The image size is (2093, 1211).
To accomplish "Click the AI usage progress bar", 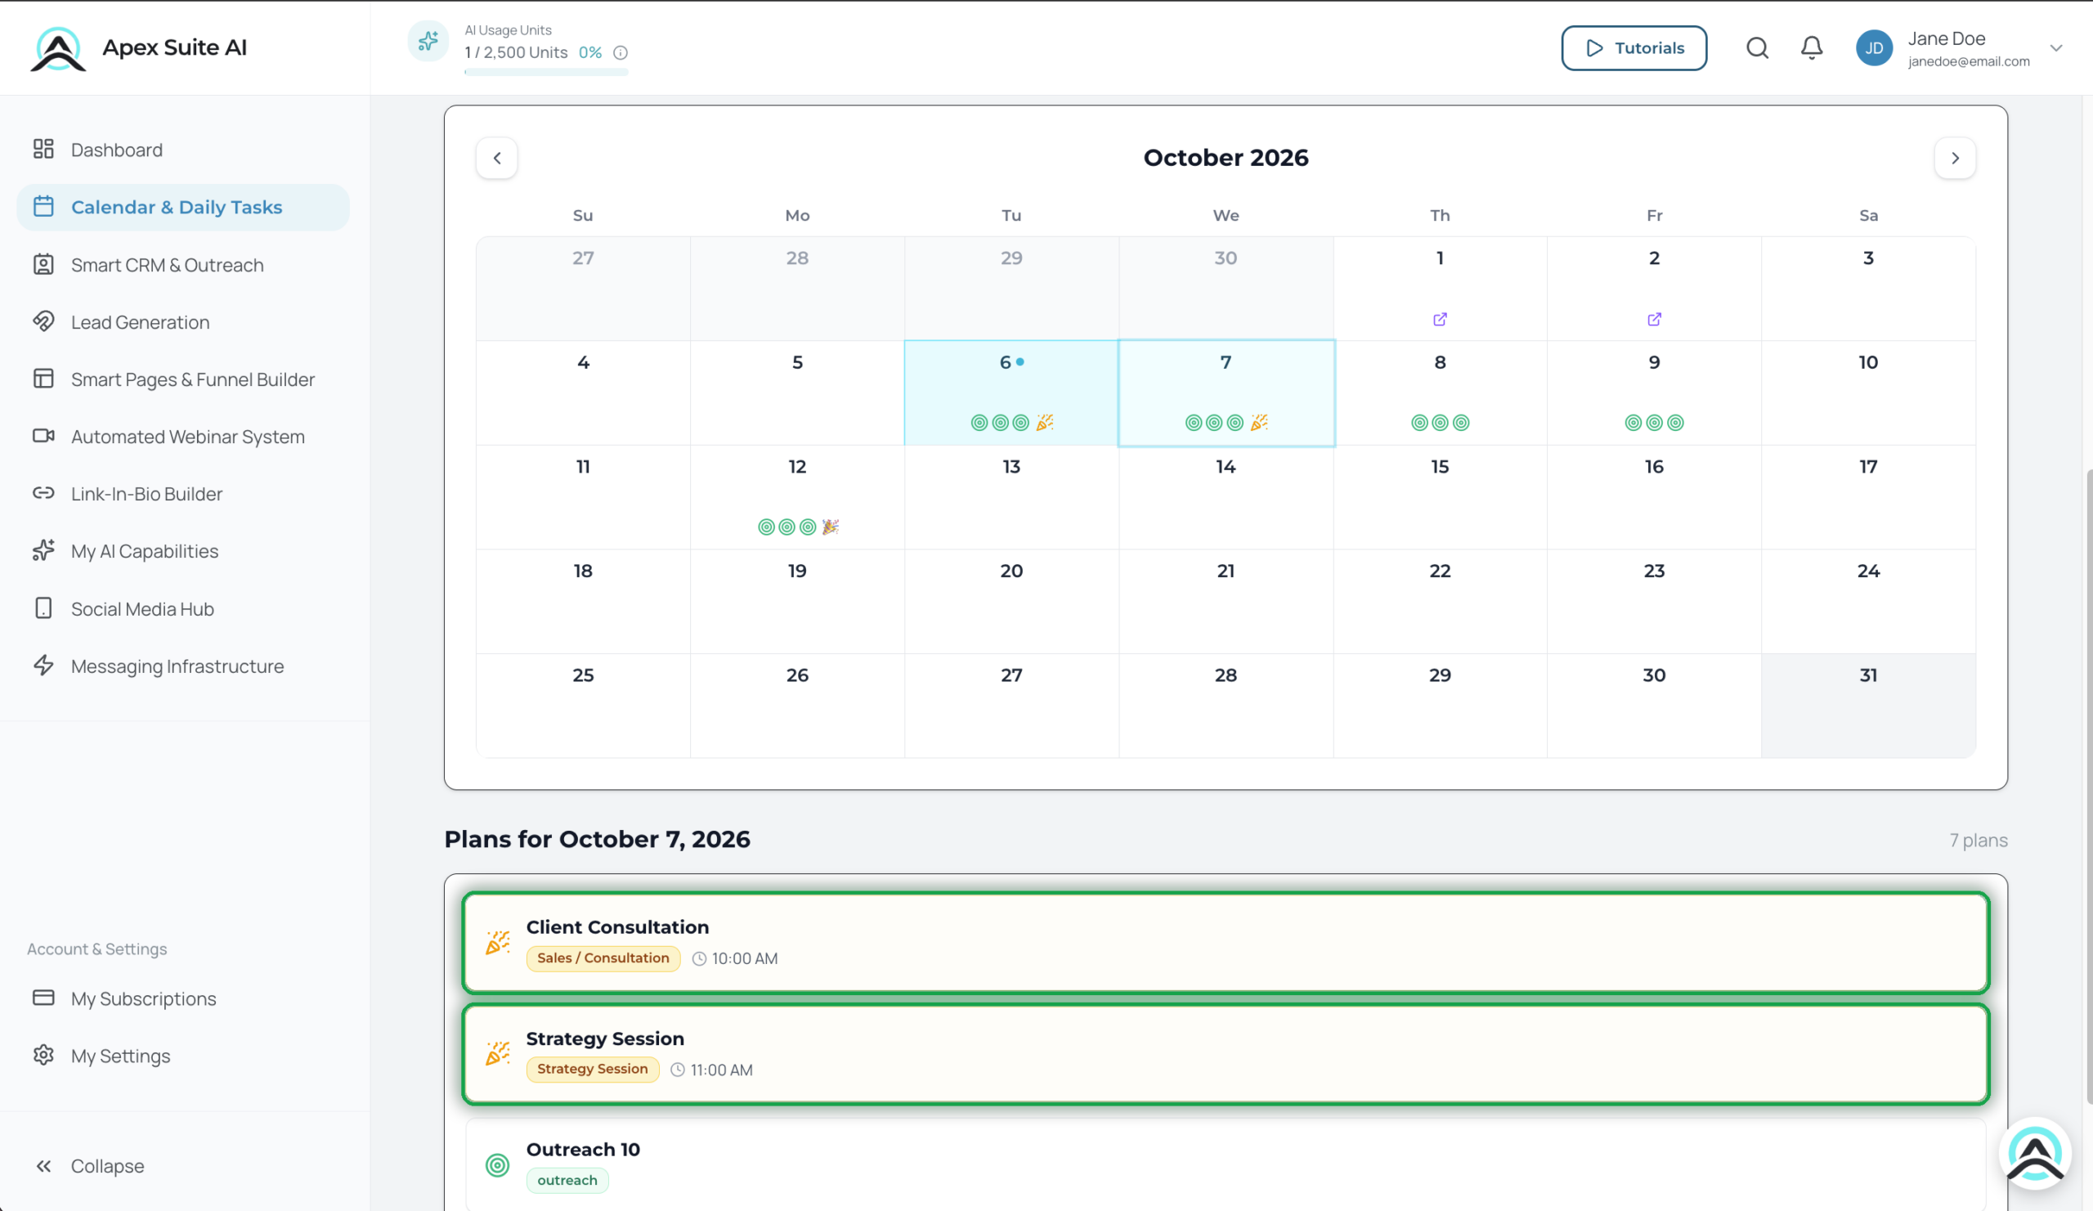I will point(545,73).
